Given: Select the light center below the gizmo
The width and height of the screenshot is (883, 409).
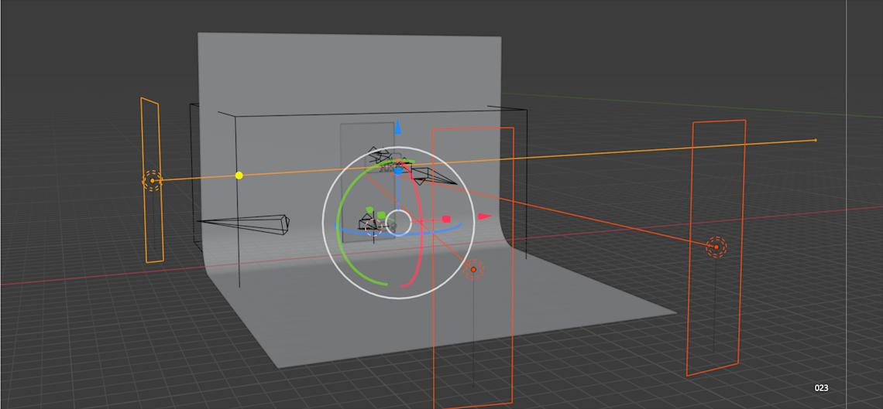Looking at the screenshot, I should (473, 270).
